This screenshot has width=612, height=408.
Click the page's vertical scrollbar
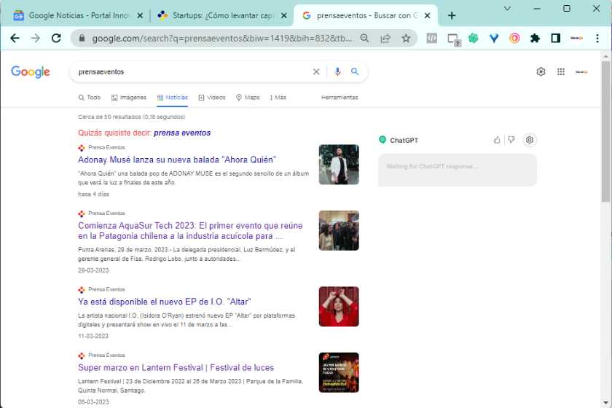click(605, 131)
